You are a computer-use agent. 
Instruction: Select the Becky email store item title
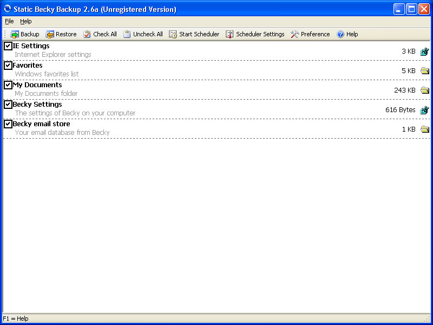(42, 124)
